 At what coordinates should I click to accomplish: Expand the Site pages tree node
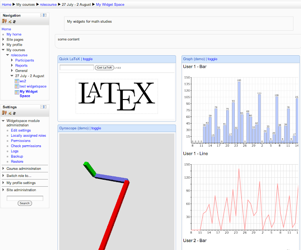[3, 39]
